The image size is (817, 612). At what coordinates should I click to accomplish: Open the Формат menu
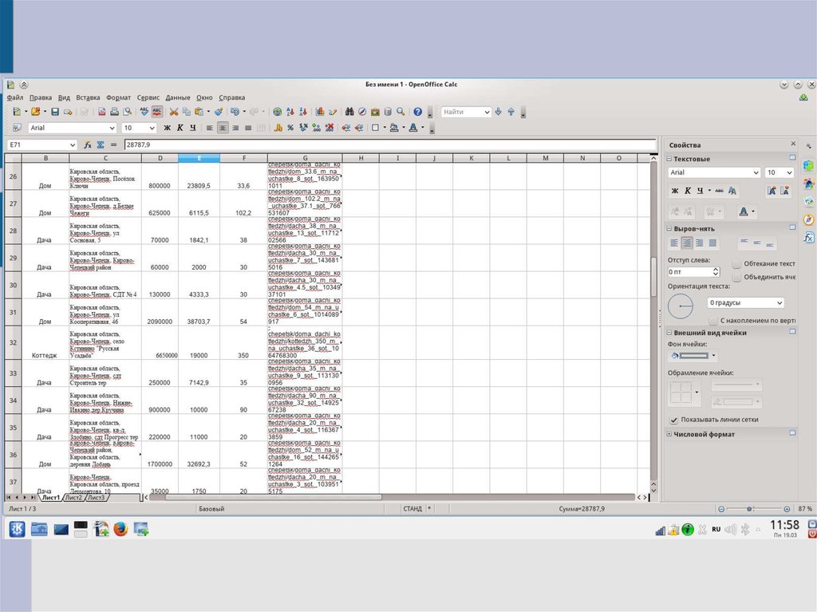click(x=118, y=97)
